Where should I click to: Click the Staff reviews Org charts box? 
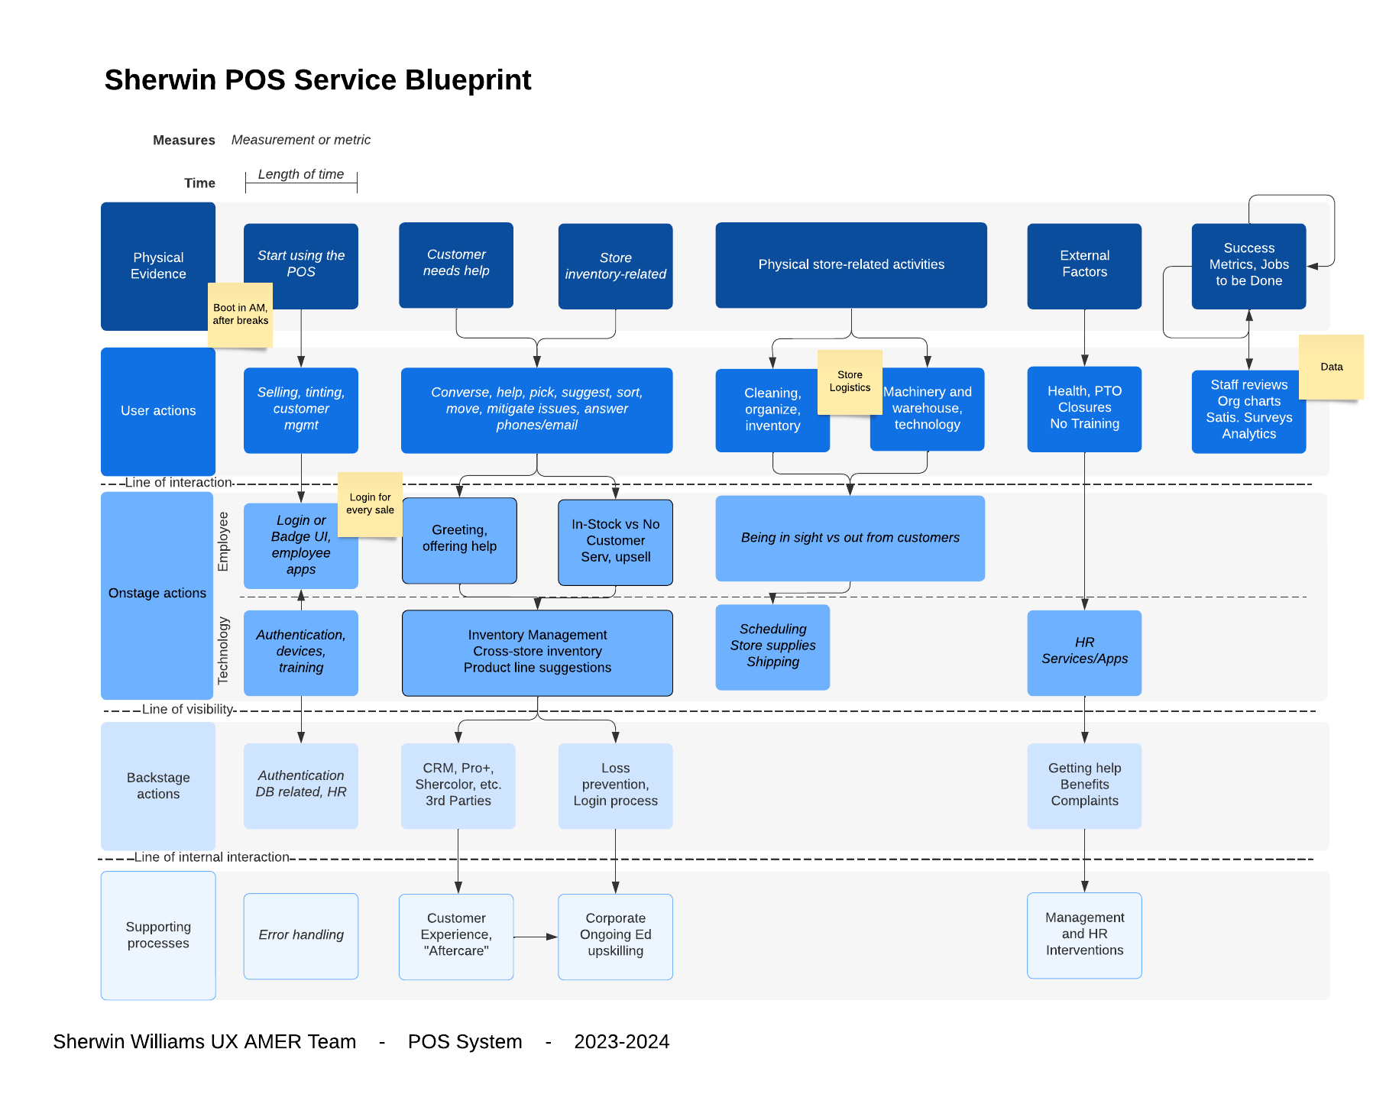(x=1248, y=413)
